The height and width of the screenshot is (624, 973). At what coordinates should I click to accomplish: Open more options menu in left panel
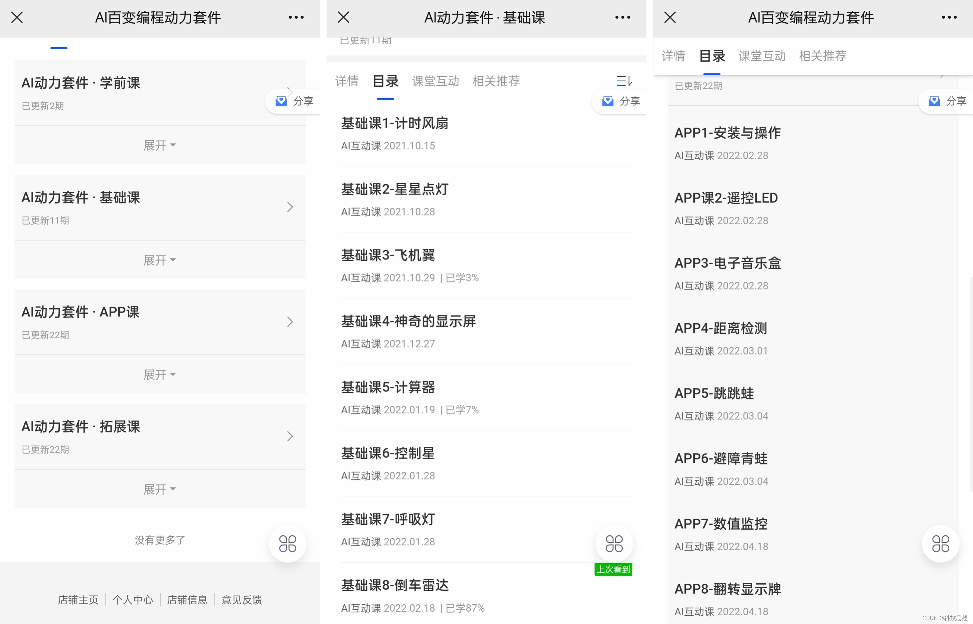pos(296,17)
